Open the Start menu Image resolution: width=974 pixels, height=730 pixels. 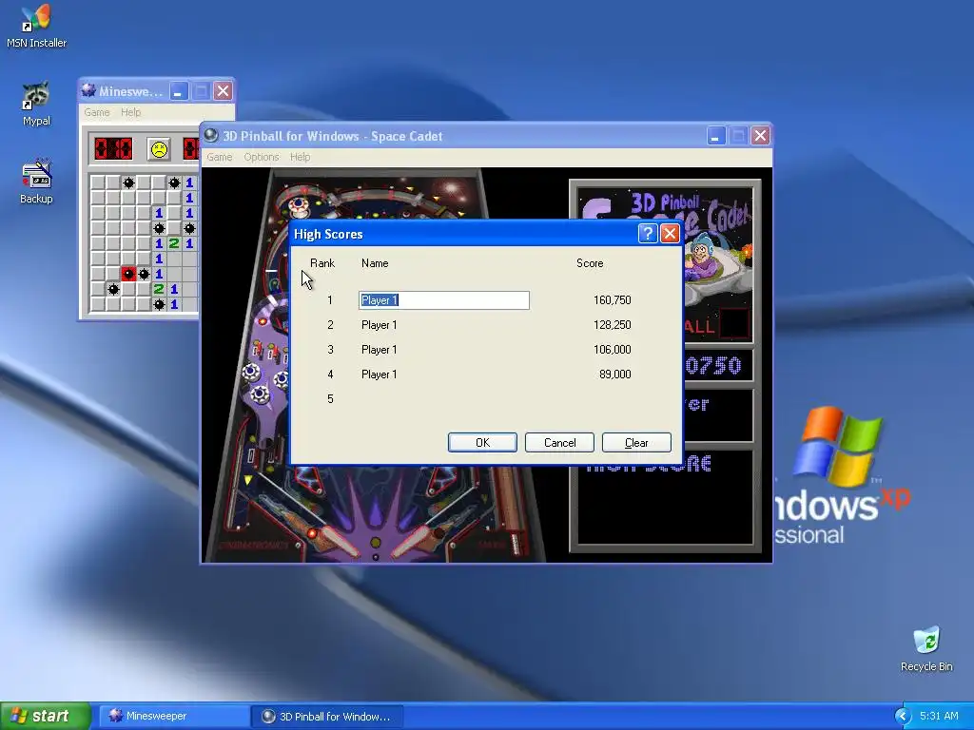pyautogui.click(x=45, y=717)
